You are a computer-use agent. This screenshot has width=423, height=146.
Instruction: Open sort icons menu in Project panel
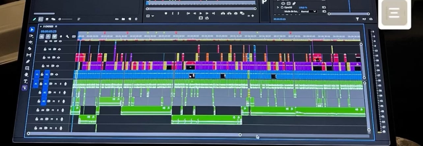[x=79, y=19]
